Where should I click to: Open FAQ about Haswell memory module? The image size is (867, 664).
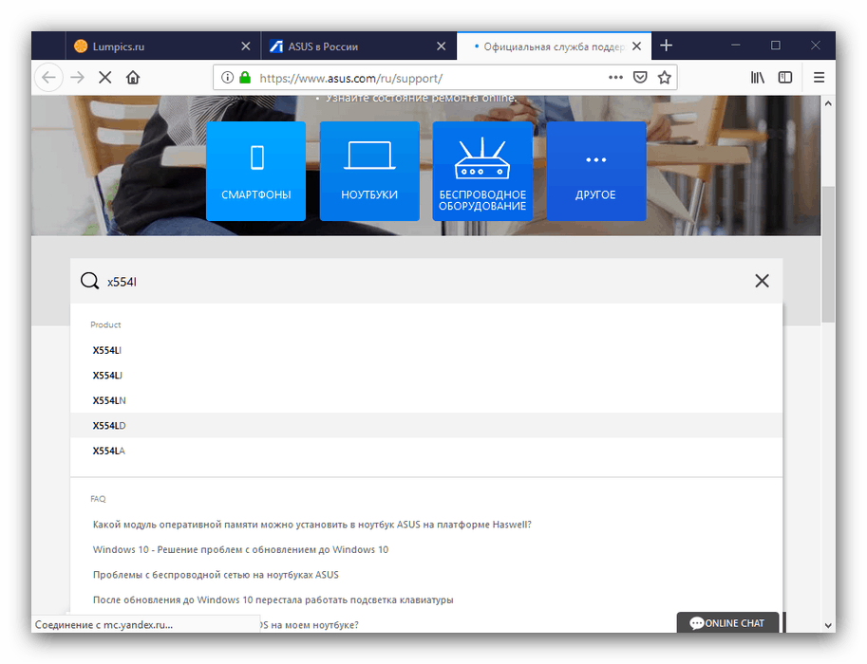click(x=311, y=525)
